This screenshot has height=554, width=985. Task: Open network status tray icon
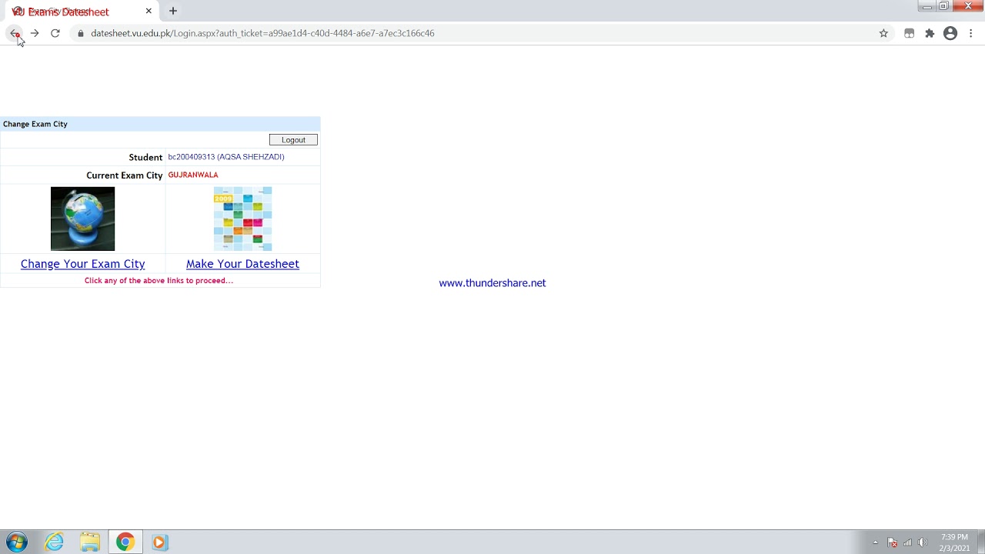[908, 542]
